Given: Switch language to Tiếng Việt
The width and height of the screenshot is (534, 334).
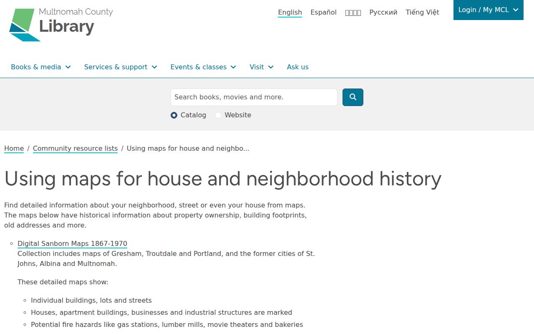Looking at the screenshot, I should pos(423,13).
